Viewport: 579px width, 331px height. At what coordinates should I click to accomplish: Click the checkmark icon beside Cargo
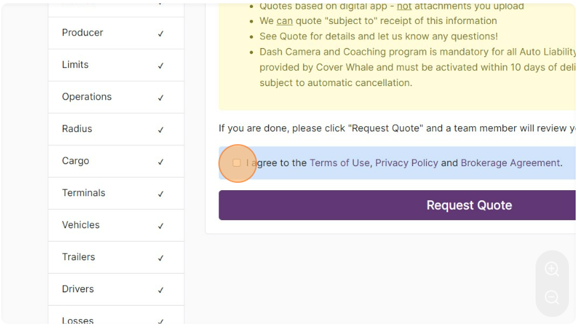[161, 162]
